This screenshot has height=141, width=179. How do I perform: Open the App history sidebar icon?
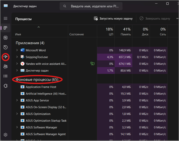point(5,47)
